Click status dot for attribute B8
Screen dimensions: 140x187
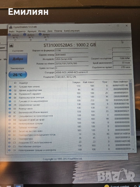10,120
